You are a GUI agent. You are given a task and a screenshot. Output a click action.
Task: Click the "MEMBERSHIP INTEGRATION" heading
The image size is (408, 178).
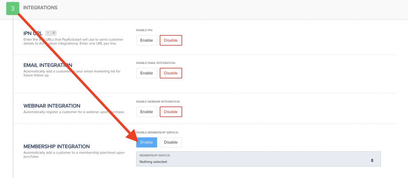click(56, 146)
